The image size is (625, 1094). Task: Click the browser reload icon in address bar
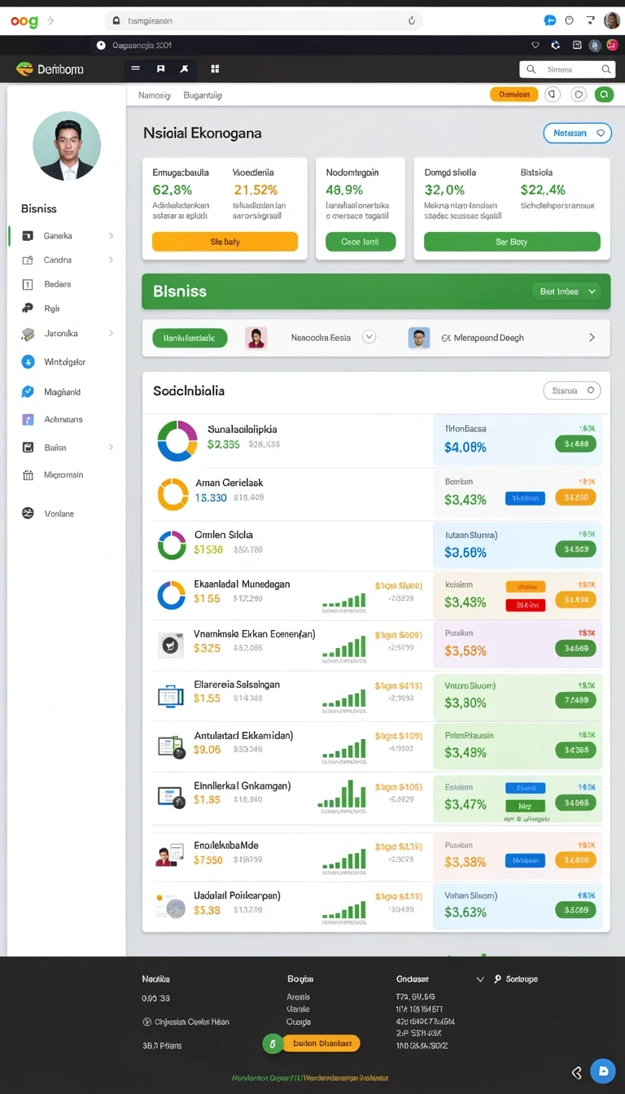tap(412, 21)
